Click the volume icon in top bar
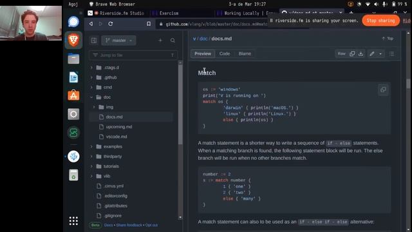The width and height of the screenshot is (412, 232). (x=376, y=4)
